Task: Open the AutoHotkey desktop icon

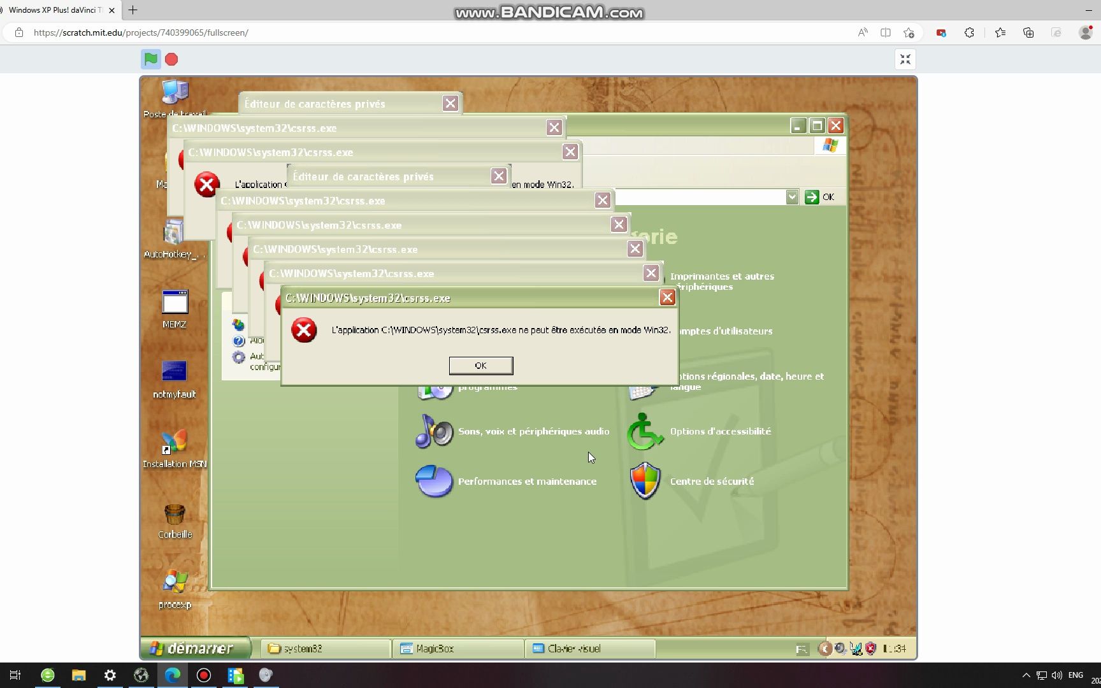Action: click(x=173, y=239)
